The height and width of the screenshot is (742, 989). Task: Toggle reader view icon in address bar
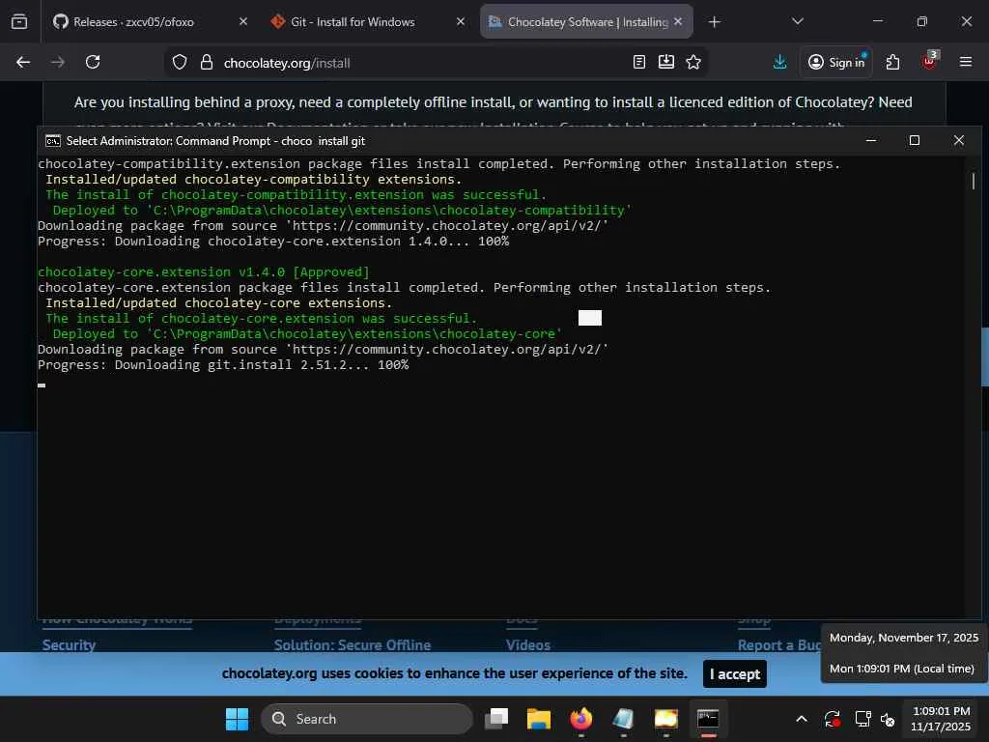pyautogui.click(x=639, y=62)
